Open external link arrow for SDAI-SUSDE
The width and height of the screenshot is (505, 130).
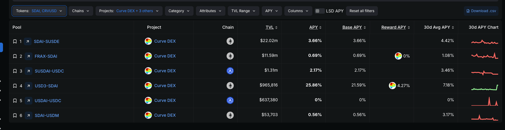[28, 41]
